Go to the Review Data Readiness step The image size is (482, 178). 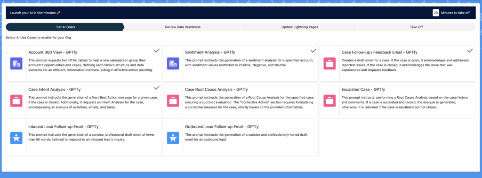coord(183,27)
